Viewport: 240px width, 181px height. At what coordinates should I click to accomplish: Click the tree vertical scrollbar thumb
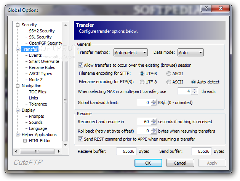(x=66, y=101)
